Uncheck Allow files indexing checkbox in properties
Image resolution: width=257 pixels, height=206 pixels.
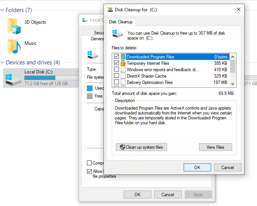pyautogui.click(x=89, y=171)
